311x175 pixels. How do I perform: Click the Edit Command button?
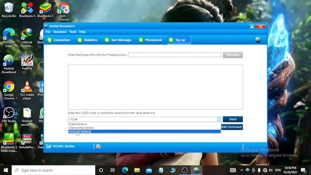click(232, 127)
